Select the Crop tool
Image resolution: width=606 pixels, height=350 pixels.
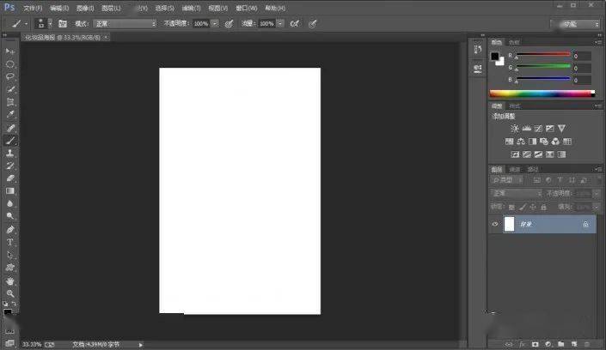point(10,101)
